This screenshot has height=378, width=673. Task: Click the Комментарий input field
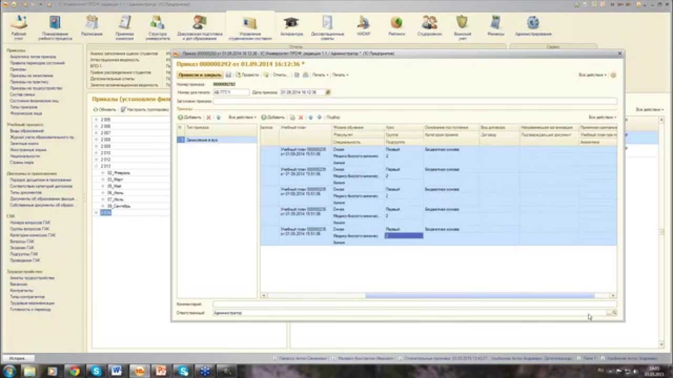click(414, 304)
